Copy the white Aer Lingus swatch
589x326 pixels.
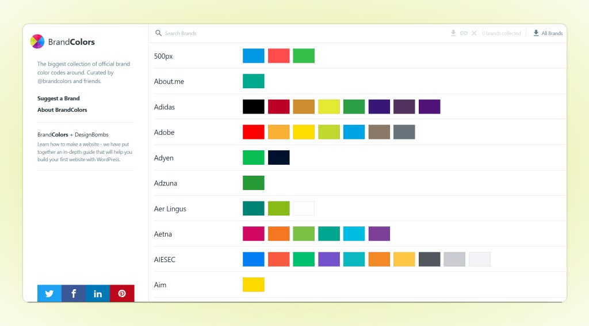click(x=304, y=209)
